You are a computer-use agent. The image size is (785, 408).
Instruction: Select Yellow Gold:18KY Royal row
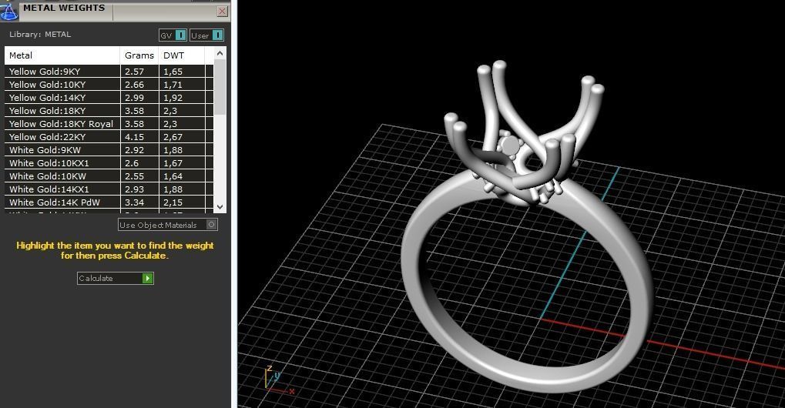(109, 123)
